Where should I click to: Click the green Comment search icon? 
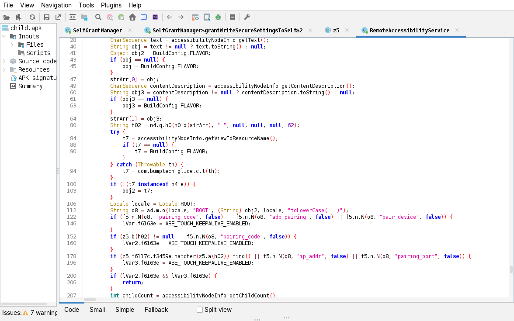[x=122, y=17]
